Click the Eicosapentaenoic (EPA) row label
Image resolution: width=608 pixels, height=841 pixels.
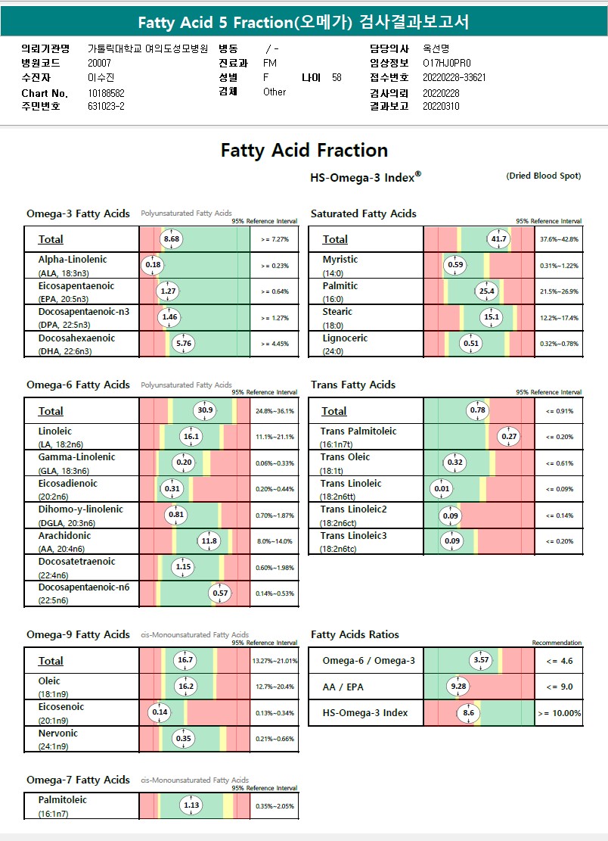tap(76, 286)
